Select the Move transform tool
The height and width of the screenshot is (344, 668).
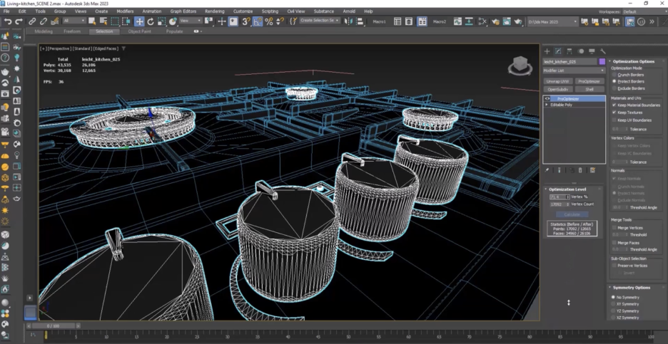[x=140, y=21]
